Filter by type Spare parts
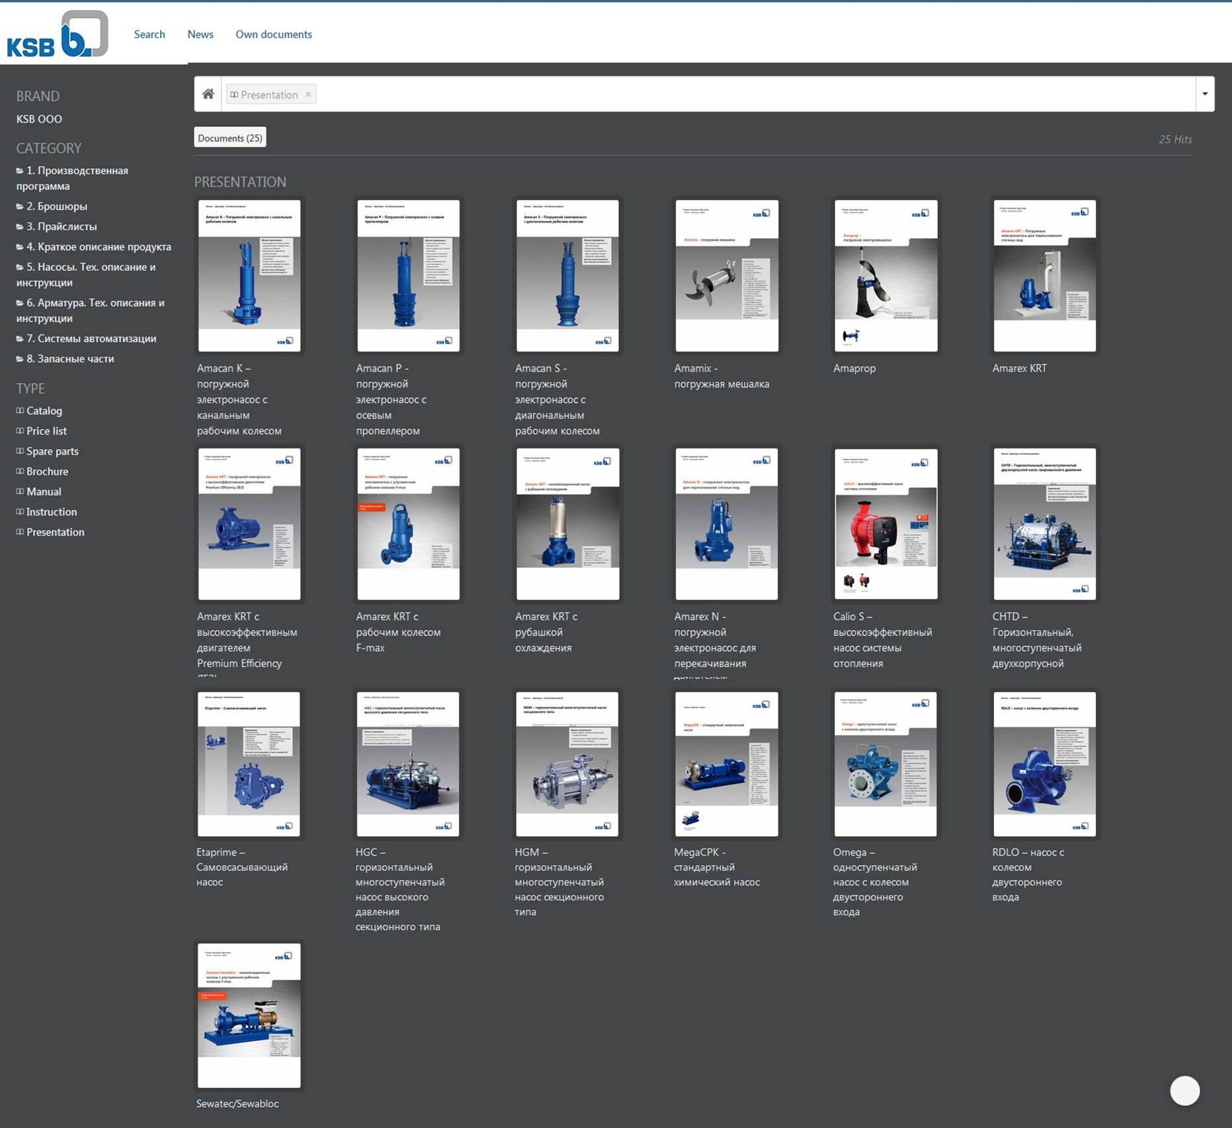The image size is (1232, 1128). (47, 451)
